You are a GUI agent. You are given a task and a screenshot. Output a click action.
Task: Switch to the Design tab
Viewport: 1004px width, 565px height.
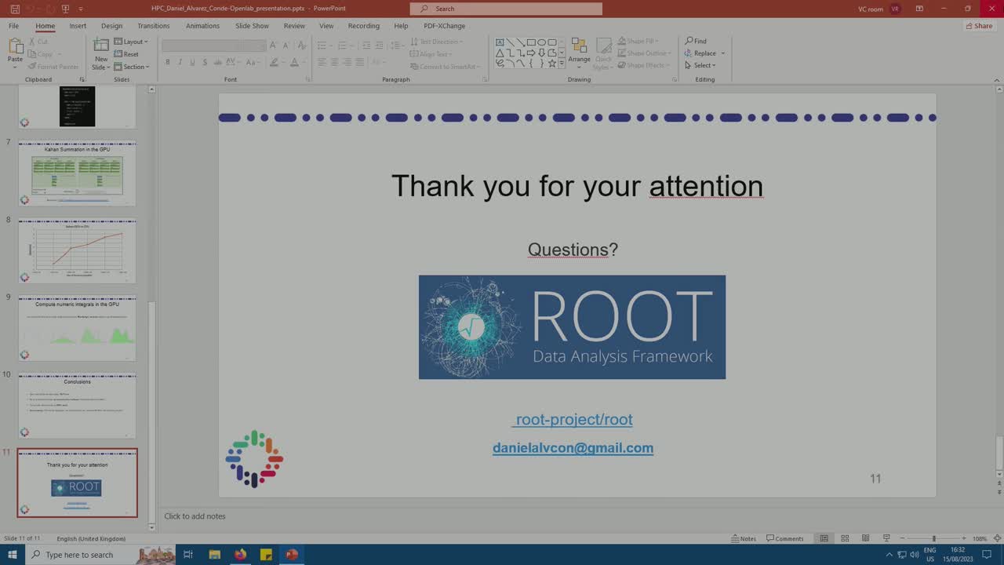(x=111, y=26)
